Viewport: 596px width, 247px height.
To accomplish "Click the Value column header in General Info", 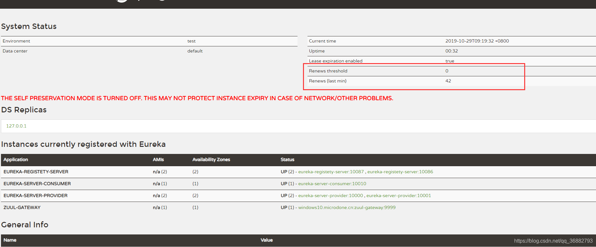I will [267, 240].
